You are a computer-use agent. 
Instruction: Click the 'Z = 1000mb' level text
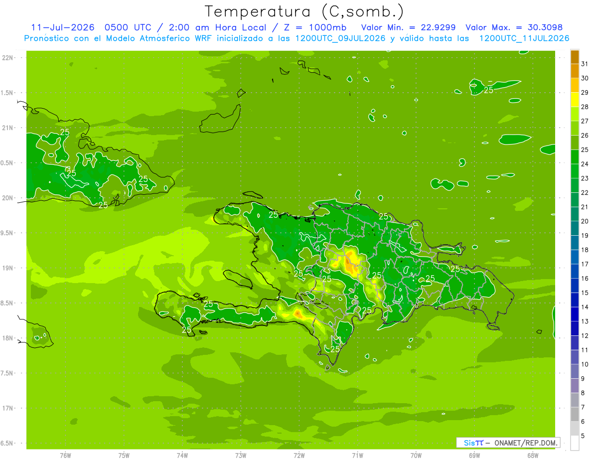pyautogui.click(x=315, y=27)
